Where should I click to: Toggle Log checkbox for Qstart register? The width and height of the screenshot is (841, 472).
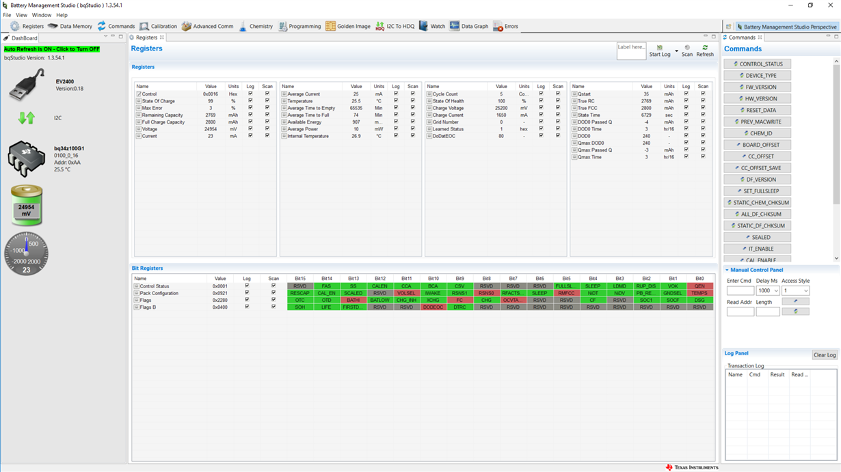(x=686, y=94)
